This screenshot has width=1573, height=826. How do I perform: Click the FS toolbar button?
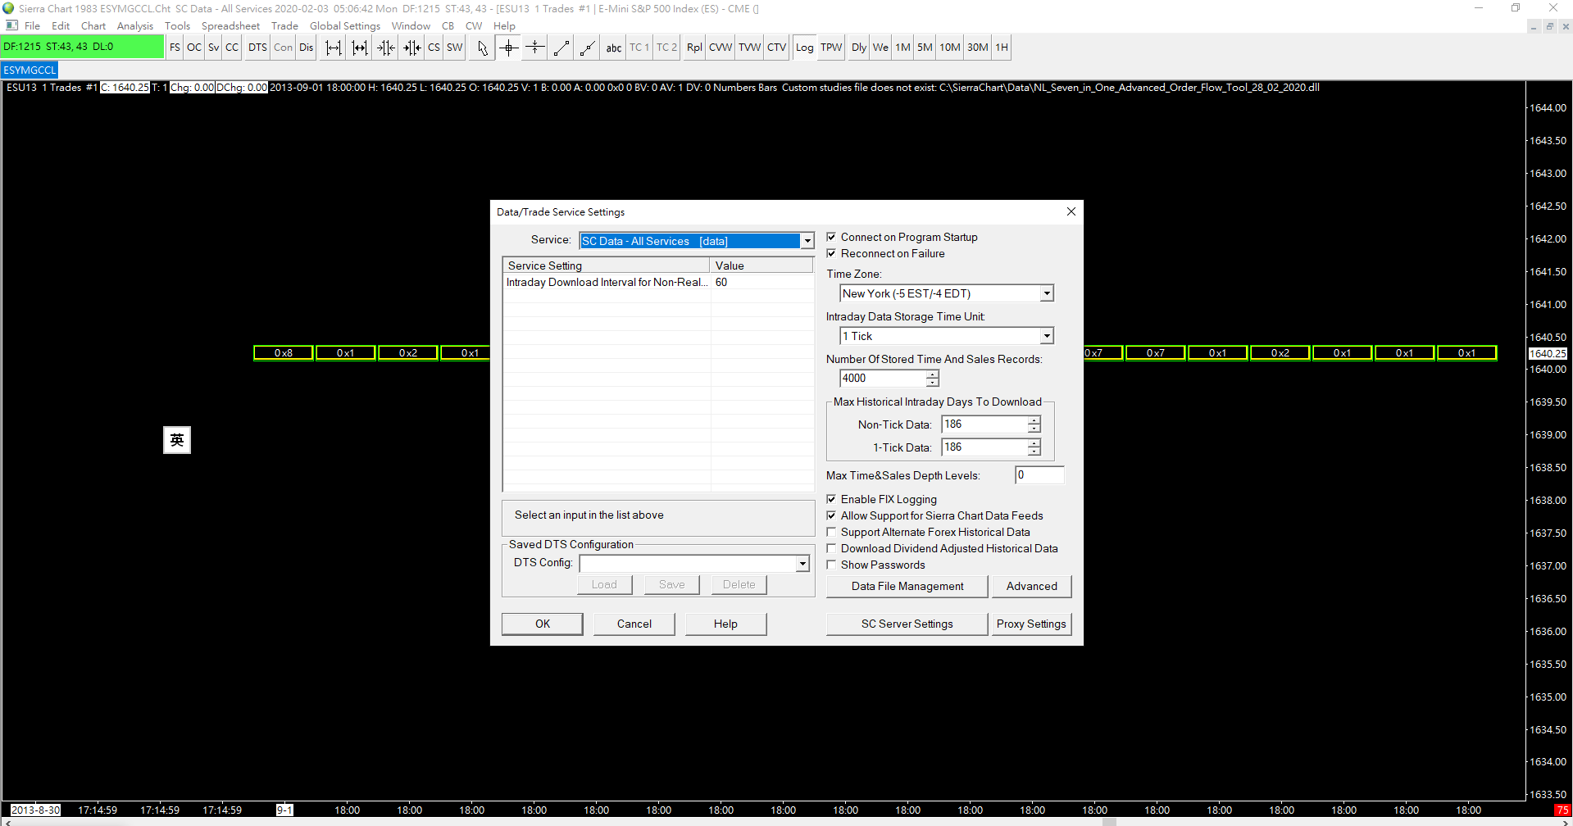[x=175, y=48]
